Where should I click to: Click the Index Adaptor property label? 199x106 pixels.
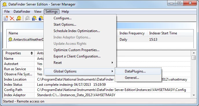[x=15, y=95]
